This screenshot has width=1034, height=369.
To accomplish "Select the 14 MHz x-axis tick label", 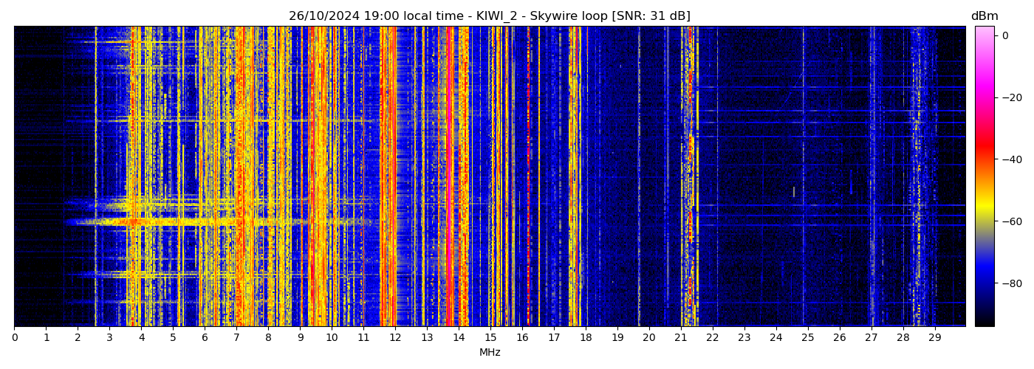I will point(459,338).
